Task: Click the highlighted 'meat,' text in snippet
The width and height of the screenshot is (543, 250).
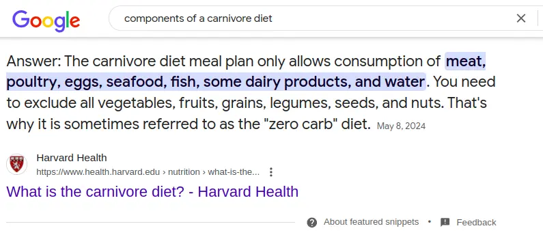Action: click(x=465, y=61)
